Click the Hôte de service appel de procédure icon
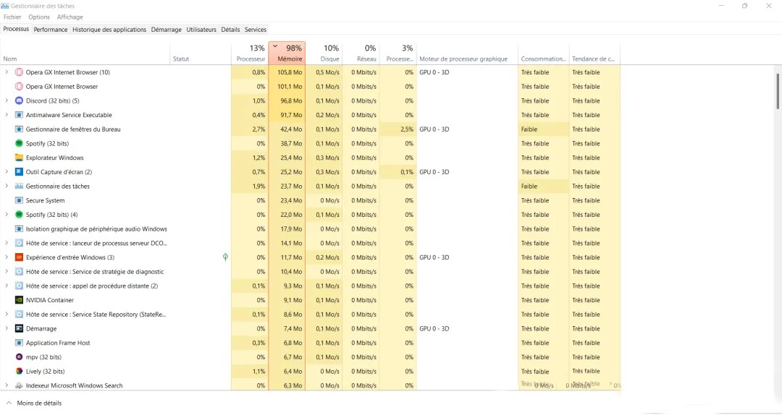Viewport: 782px width, 415px height. click(19, 286)
